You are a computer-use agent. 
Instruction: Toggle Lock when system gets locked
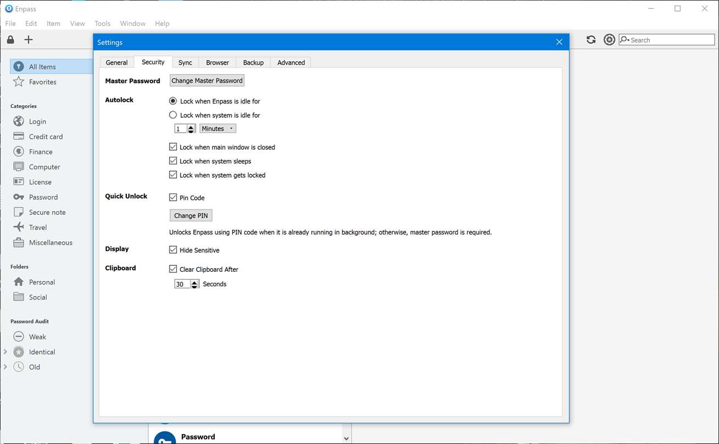tap(173, 175)
